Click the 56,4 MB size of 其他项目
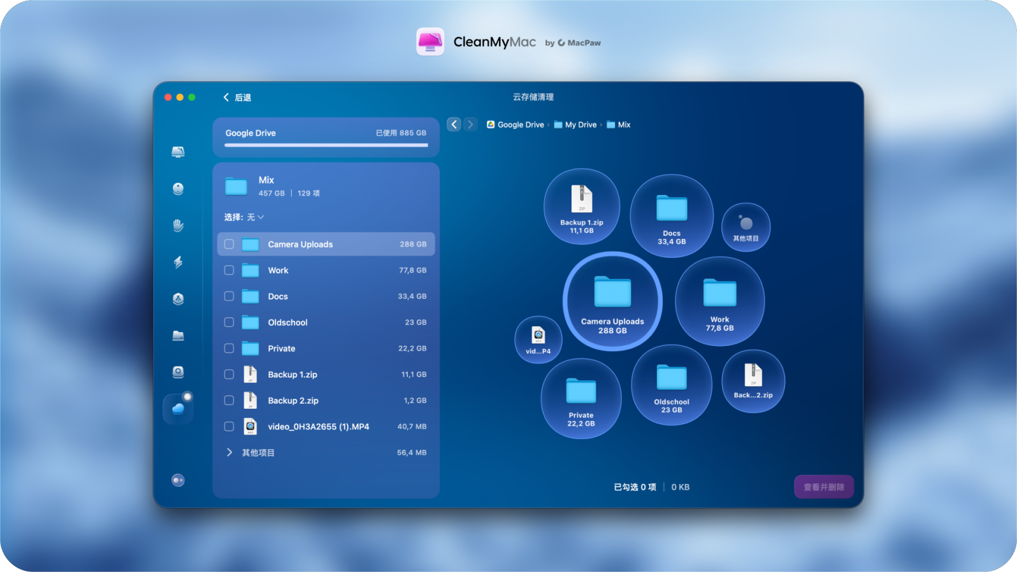The width and height of the screenshot is (1017, 572). pyautogui.click(x=412, y=452)
